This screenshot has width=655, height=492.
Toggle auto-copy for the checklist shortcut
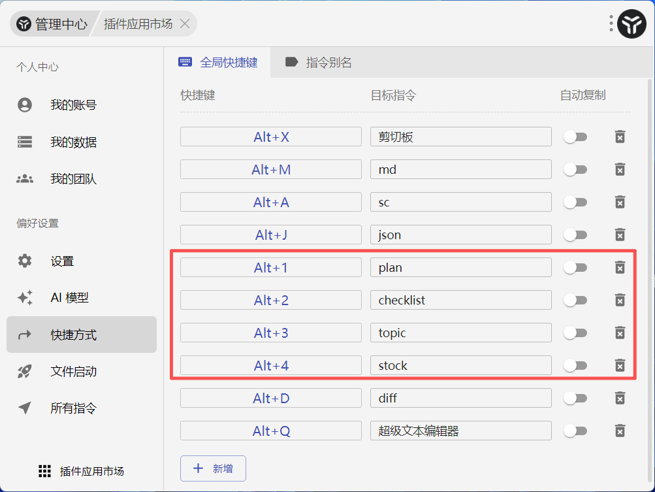click(x=575, y=300)
